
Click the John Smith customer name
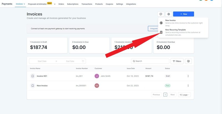tap(105, 76)
